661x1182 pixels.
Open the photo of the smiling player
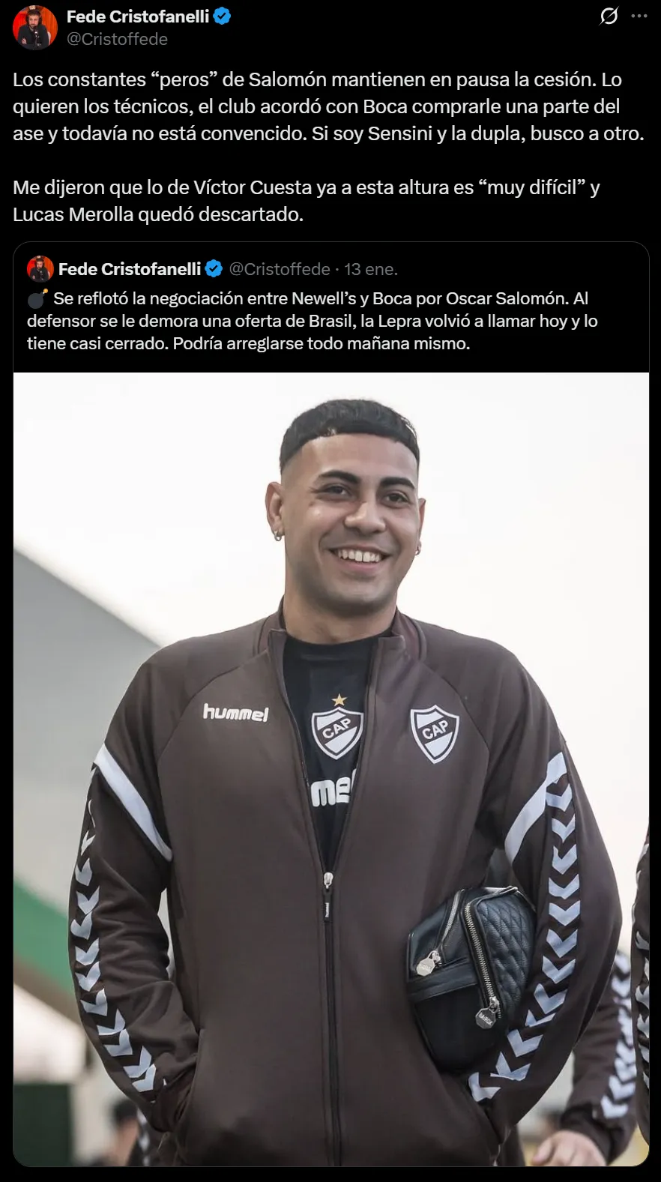coord(331,770)
